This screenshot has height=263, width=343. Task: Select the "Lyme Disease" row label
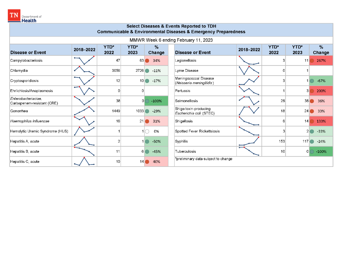coord(187,71)
